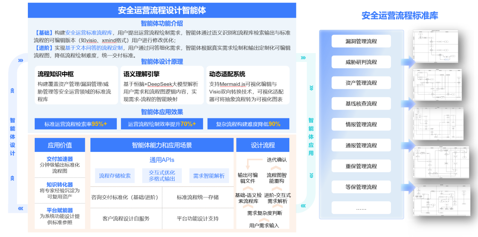Click 标准运营流程检索率95%+ stat bar
The width and height of the screenshot is (478, 237).
(x=76, y=124)
